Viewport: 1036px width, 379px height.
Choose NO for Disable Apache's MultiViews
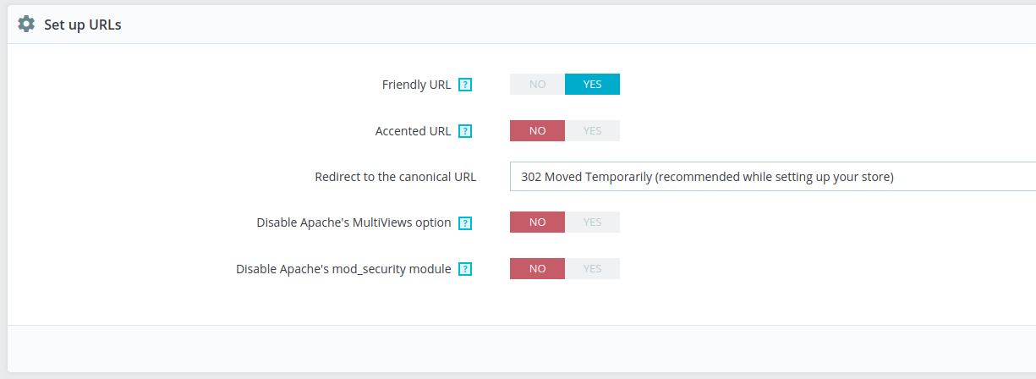click(x=537, y=222)
